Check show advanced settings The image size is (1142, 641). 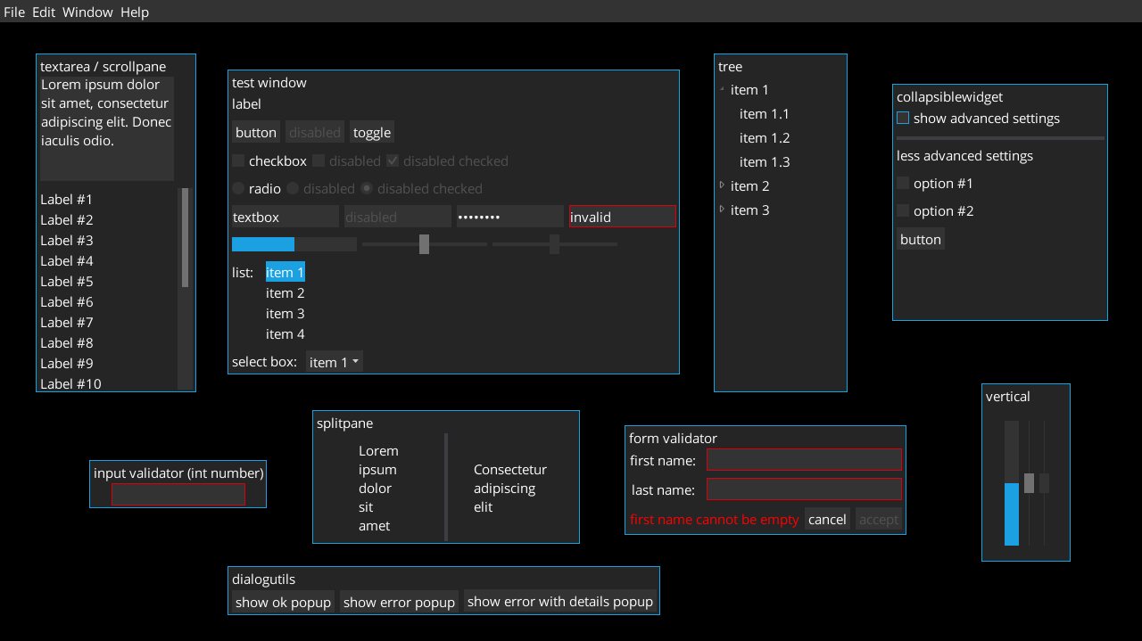[903, 118]
